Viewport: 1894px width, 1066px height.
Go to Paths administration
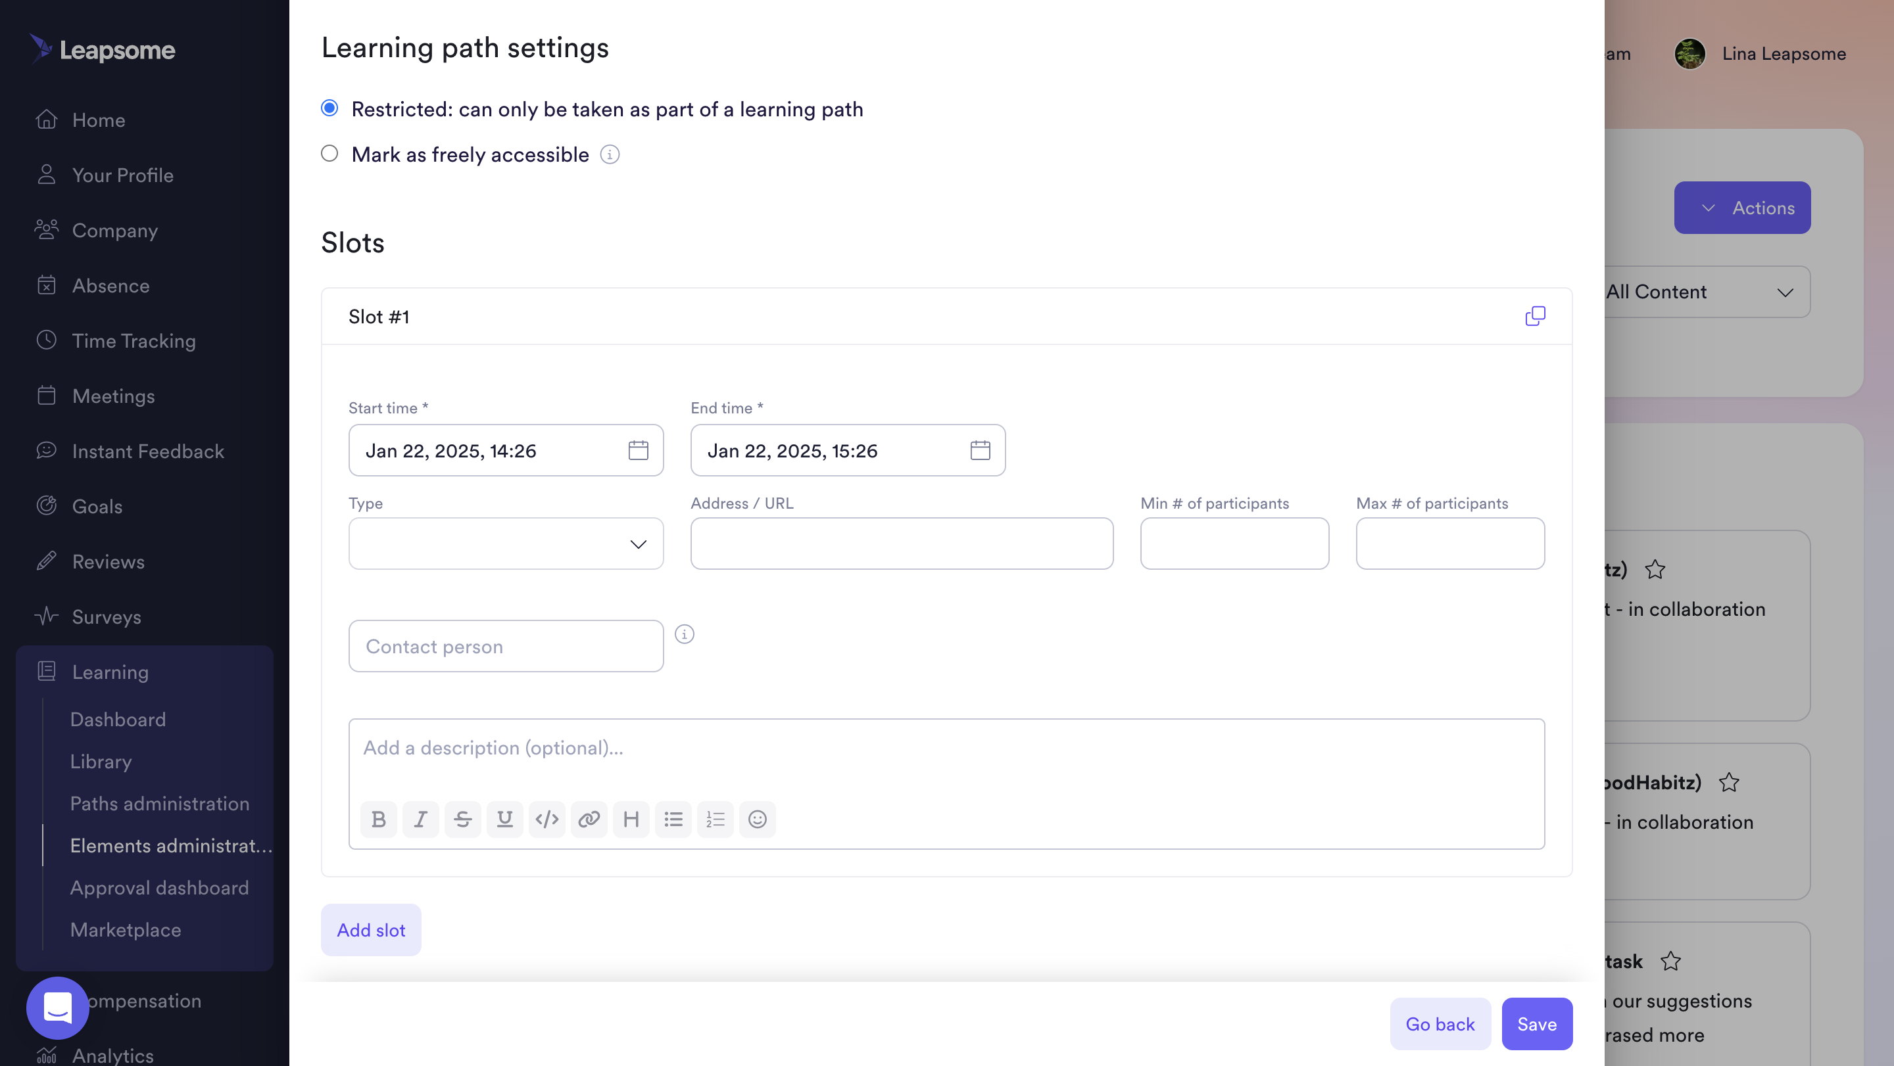(160, 803)
